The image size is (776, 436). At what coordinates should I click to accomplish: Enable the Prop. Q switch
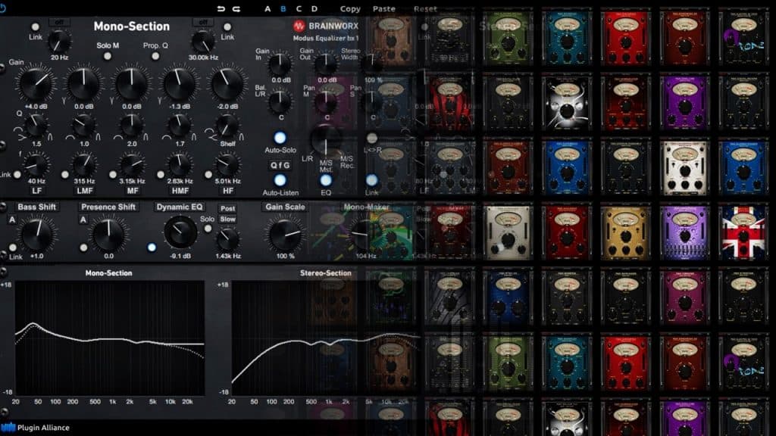155,58
